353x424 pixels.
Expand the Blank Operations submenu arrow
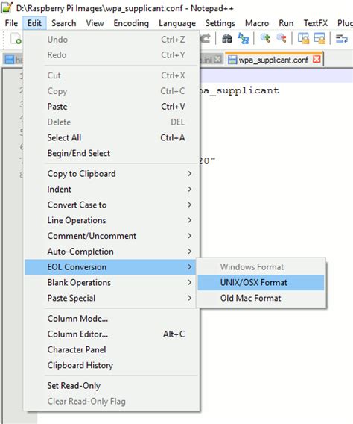pos(190,283)
